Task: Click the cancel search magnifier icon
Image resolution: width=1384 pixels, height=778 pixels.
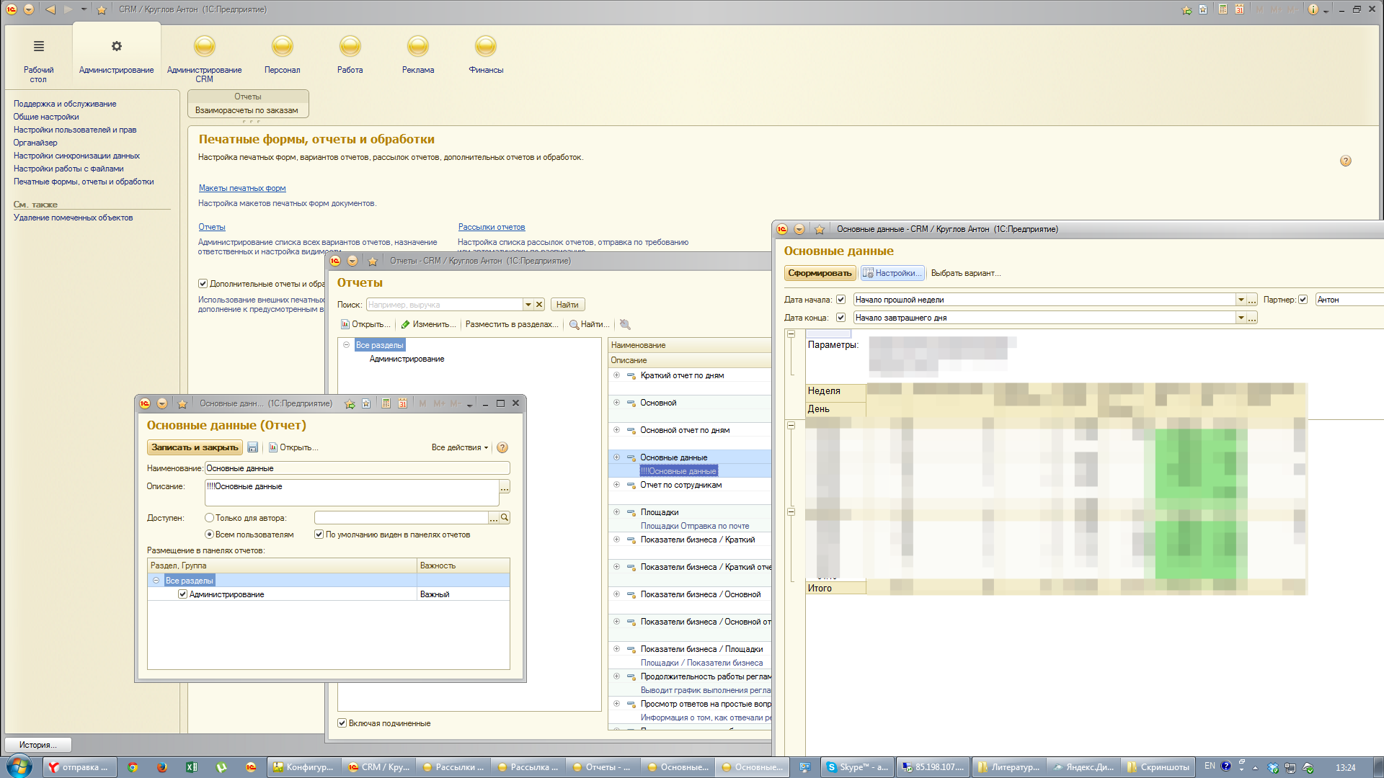Action: coord(624,324)
